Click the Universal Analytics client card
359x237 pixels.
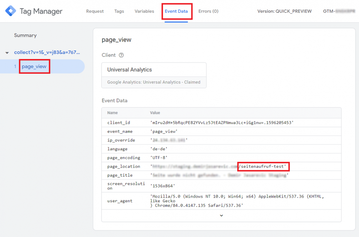[x=154, y=75]
